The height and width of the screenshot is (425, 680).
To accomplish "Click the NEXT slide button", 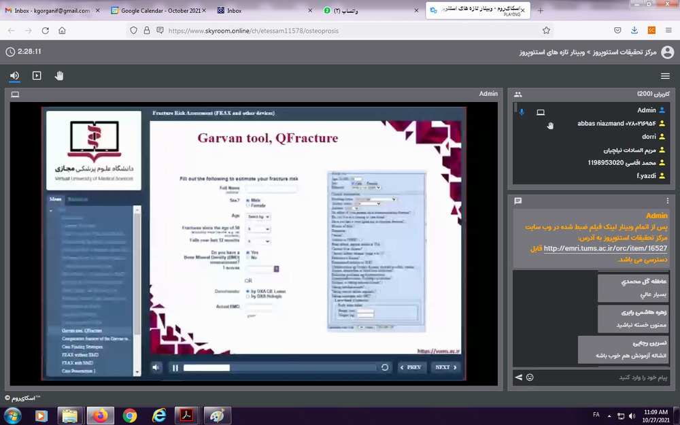I will click(445, 367).
